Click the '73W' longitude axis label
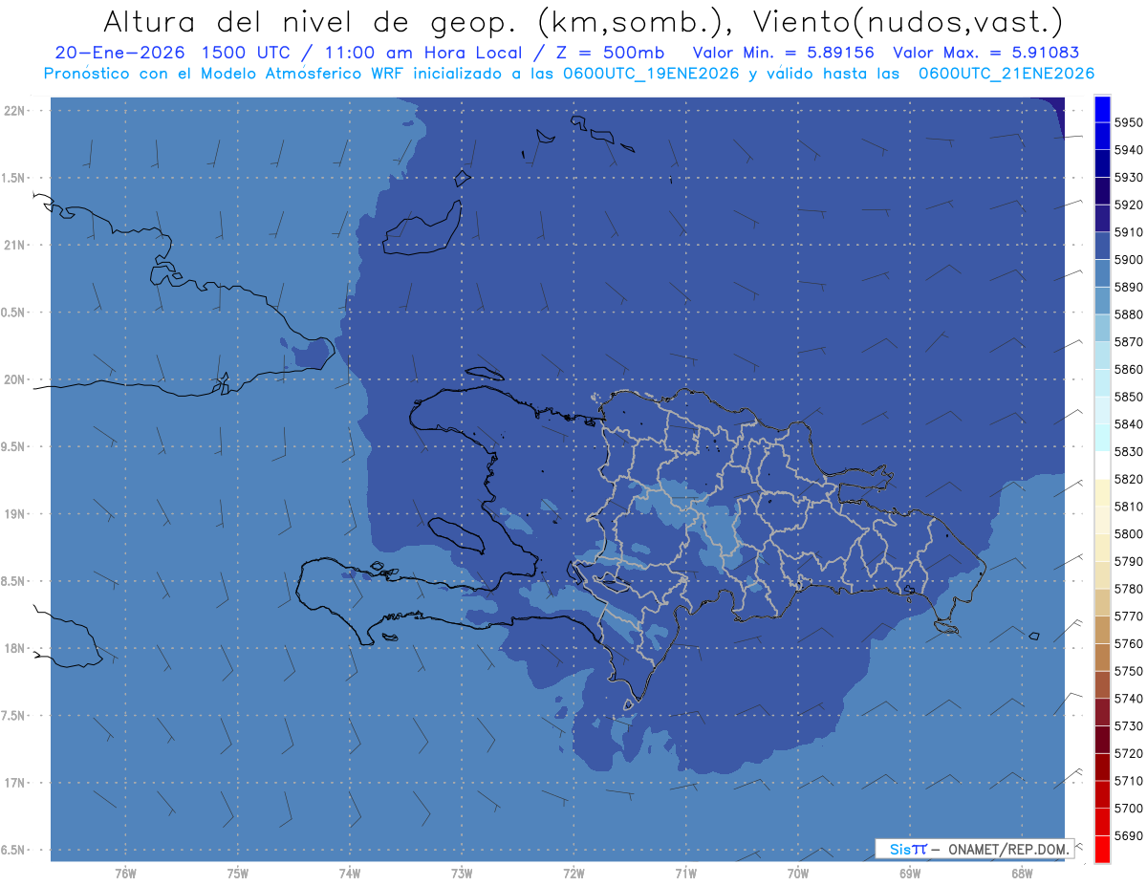Screen dimensions: 1147x886 pos(462,874)
